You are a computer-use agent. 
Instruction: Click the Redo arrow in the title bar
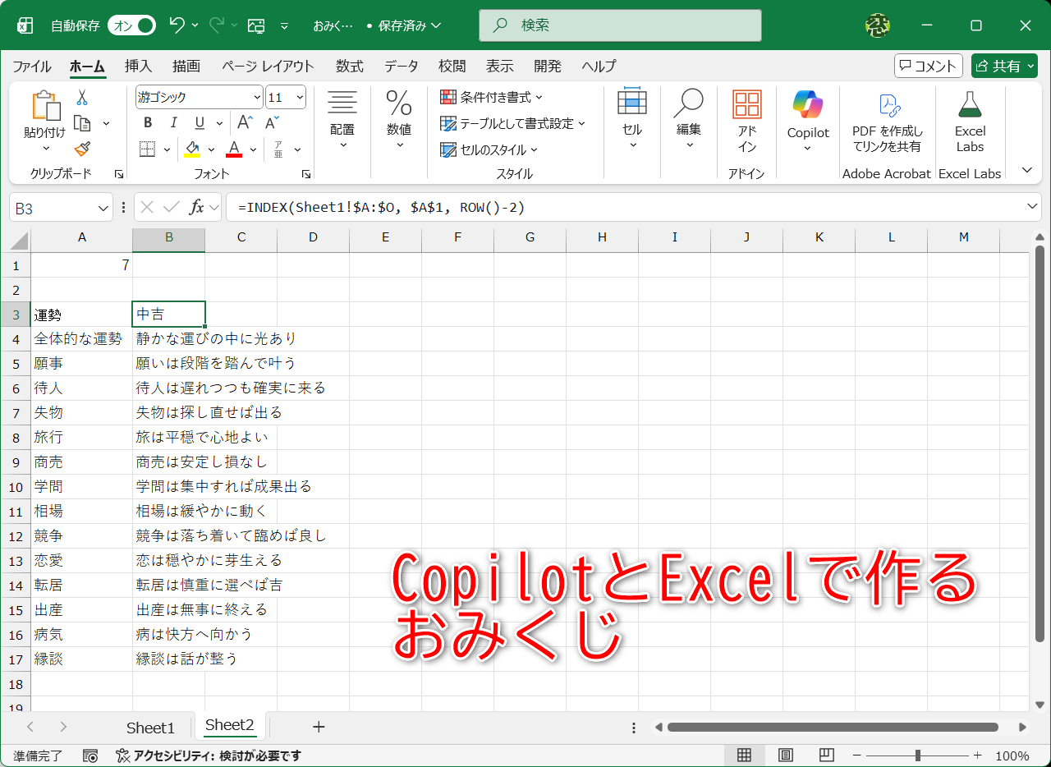(x=217, y=25)
